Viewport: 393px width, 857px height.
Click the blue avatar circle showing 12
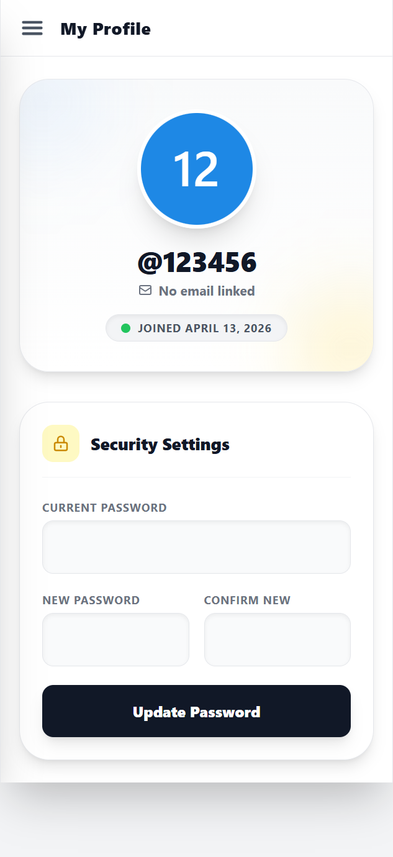click(x=196, y=169)
